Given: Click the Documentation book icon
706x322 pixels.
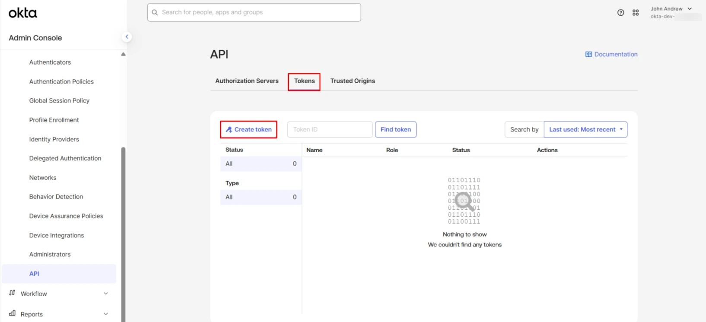Looking at the screenshot, I should (589, 54).
